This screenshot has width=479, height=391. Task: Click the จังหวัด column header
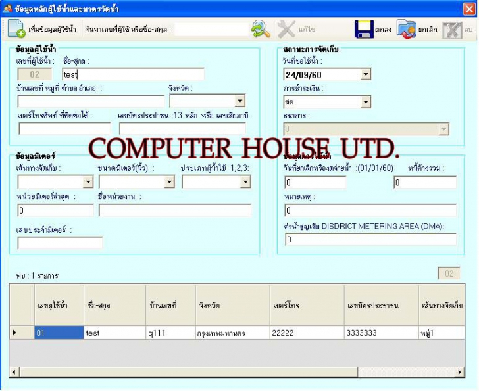pyautogui.click(x=233, y=305)
